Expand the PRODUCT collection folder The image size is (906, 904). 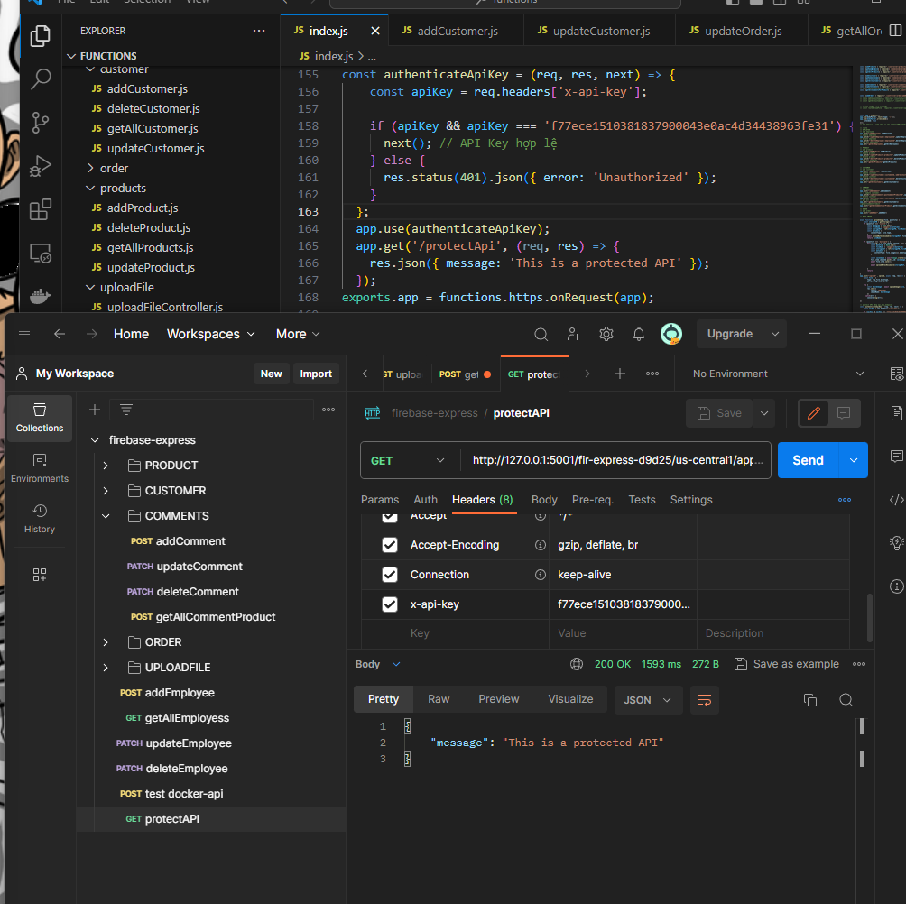pyautogui.click(x=106, y=466)
